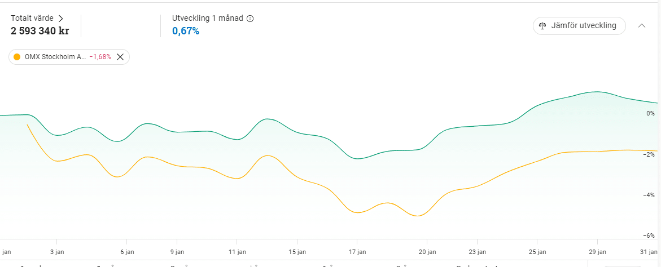Click the info icon beside Utveckling 1 månad

(x=250, y=19)
